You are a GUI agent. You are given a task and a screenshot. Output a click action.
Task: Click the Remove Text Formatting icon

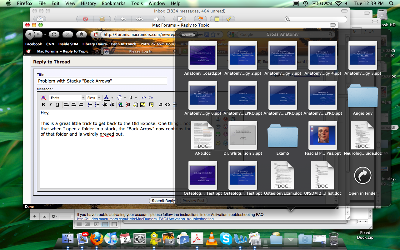coord(43,98)
